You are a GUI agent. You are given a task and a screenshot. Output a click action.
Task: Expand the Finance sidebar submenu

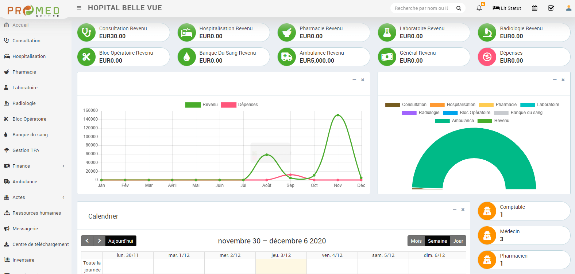[36, 166]
